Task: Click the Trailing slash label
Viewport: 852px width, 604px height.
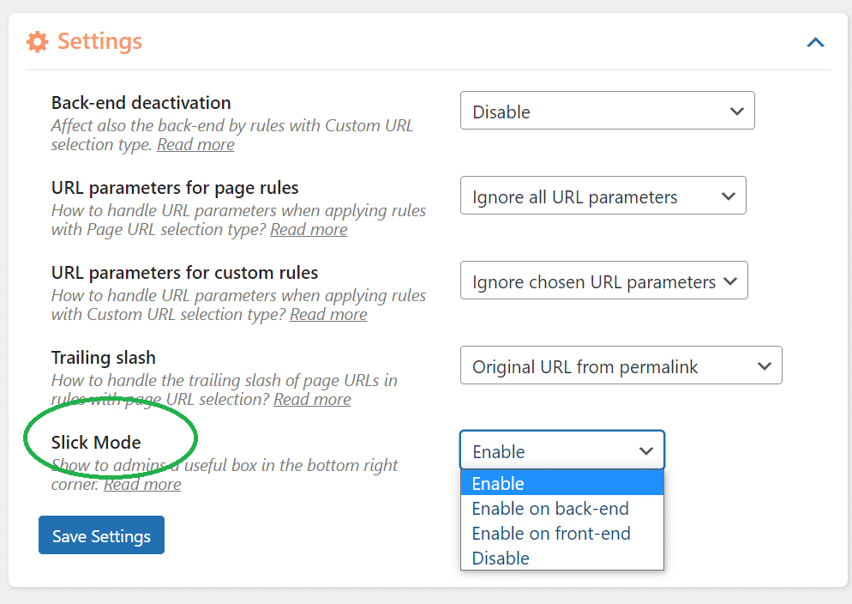Action: [103, 358]
